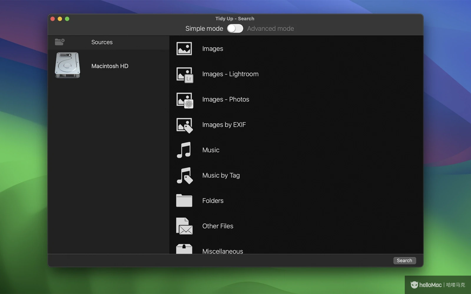Viewport: 471px width, 294px height.
Task: Select the Music note icon
Action: coord(184,150)
